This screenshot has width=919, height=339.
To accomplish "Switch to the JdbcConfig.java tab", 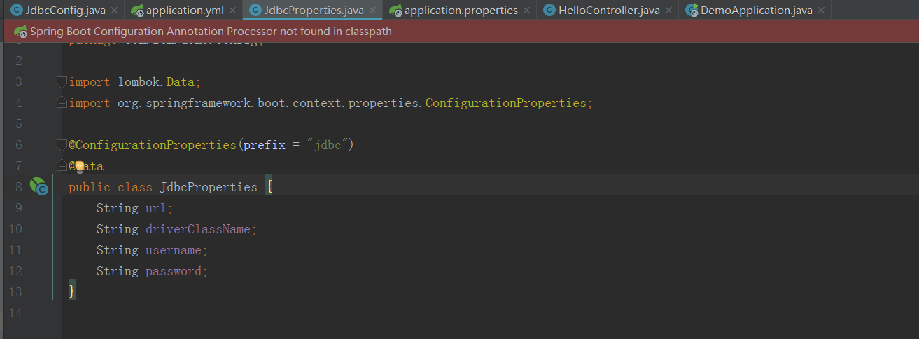I will (64, 10).
